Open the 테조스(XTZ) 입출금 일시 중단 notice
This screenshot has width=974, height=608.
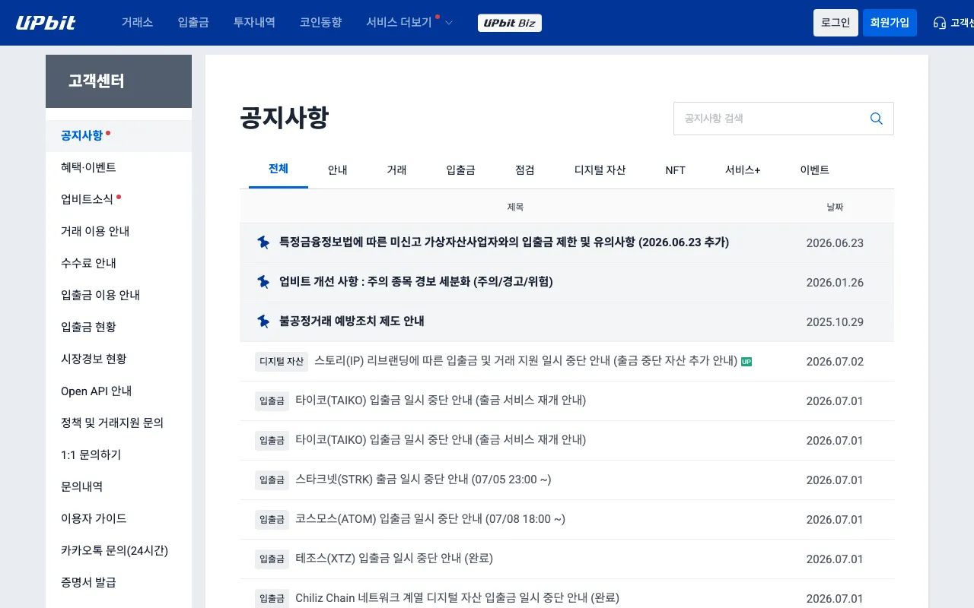pyautogui.click(x=394, y=559)
